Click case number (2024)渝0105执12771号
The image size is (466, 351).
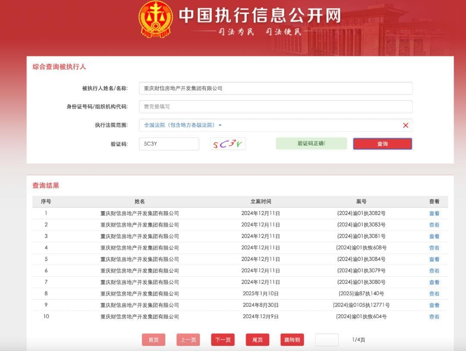[x=361, y=305]
